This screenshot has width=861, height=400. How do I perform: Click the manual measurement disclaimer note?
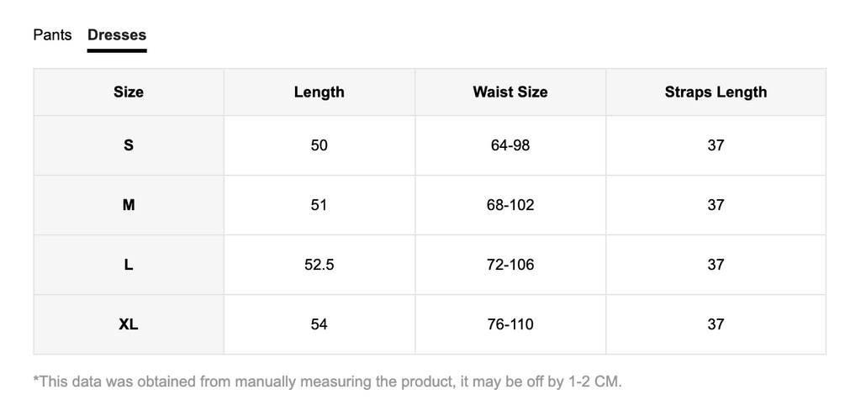point(327,382)
